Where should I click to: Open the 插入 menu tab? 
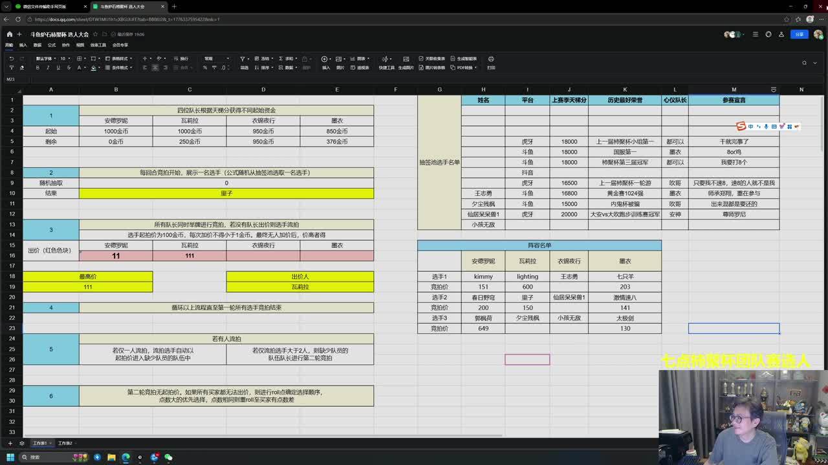point(23,45)
